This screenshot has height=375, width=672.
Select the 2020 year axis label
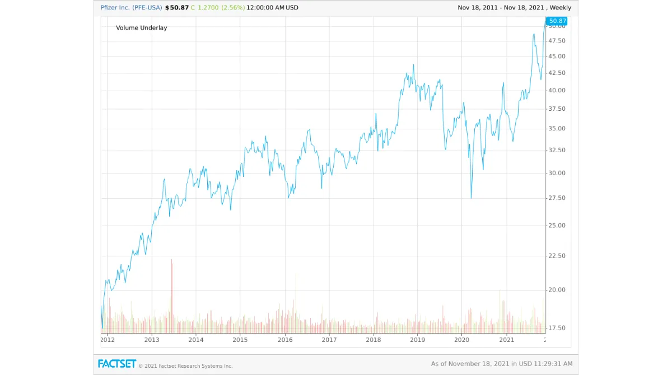tap(463, 340)
